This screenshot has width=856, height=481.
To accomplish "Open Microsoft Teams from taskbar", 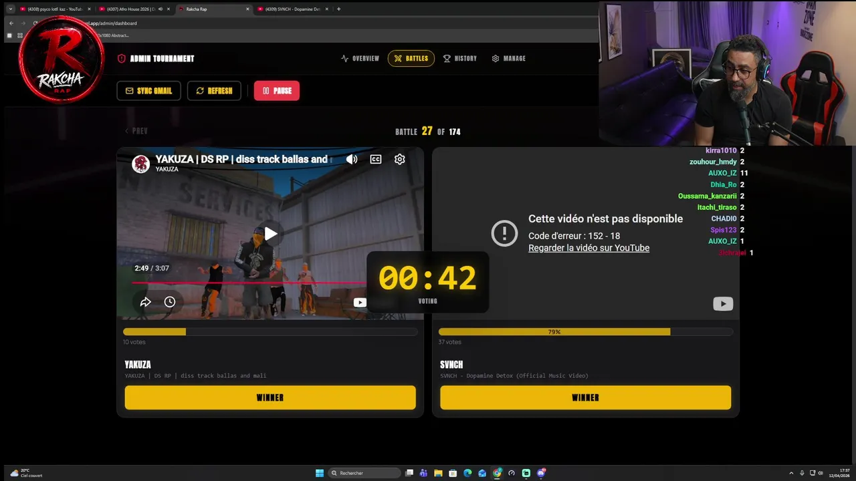I will pyautogui.click(x=424, y=473).
